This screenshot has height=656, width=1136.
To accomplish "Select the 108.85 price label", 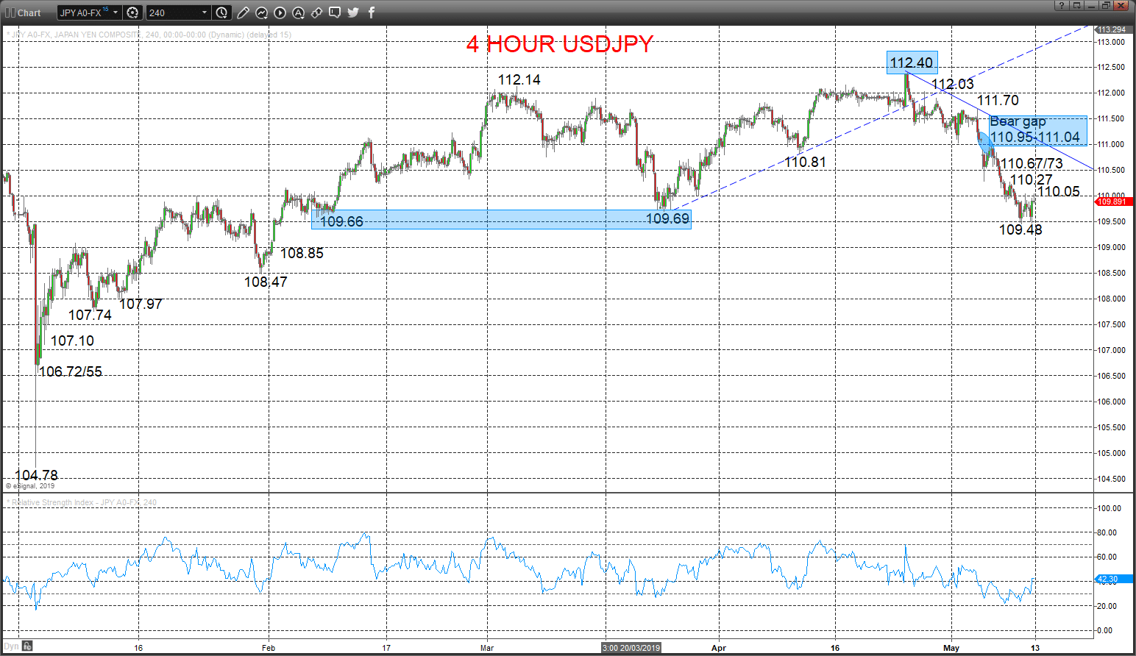I will click(302, 253).
